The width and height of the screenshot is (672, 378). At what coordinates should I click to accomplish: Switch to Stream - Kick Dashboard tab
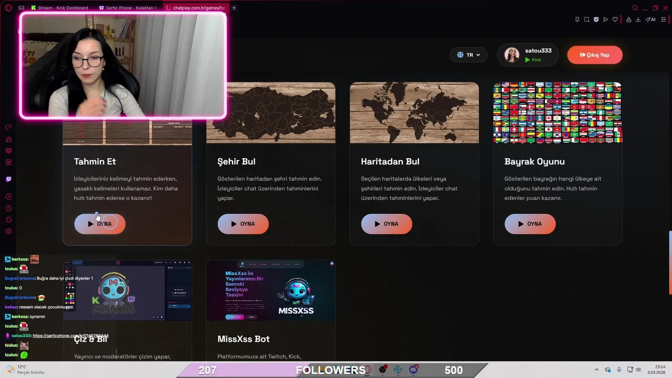click(x=59, y=8)
